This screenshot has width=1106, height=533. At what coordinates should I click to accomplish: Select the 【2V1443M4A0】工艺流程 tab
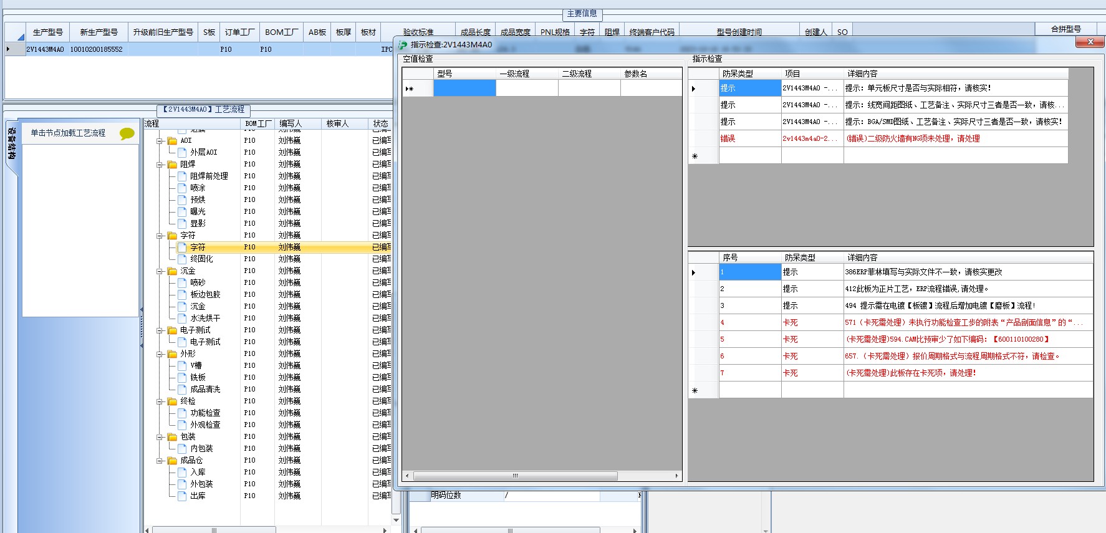click(x=203, y=110)
